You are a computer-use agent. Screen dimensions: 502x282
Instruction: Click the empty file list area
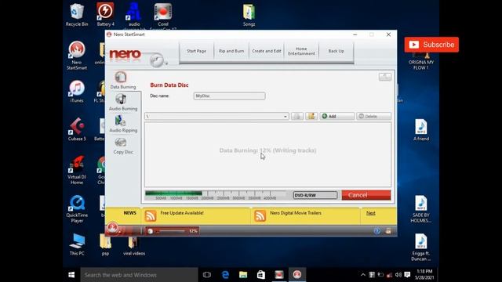point(267,155)
